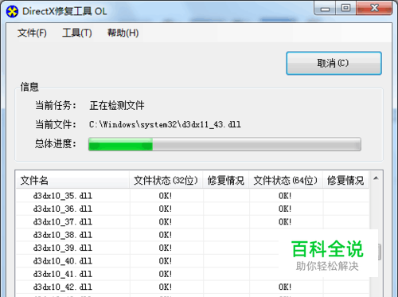This screenshot has height=297, width=398.
Task: Click the 正在检测文件 task status text
Action: coord(117,105)
